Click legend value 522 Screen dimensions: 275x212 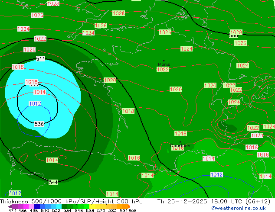[56, 210]
